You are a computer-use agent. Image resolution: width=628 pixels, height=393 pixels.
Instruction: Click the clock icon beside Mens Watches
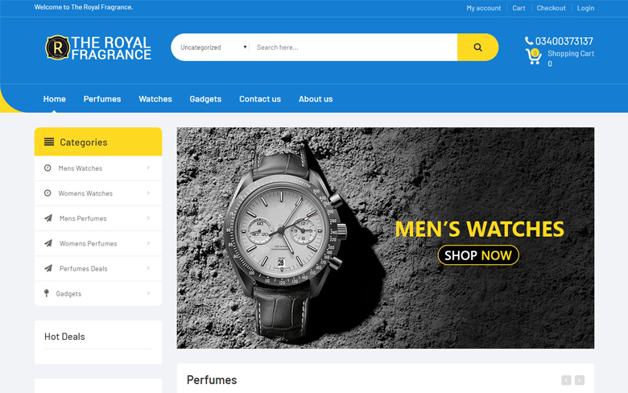[x=48, y=168]
